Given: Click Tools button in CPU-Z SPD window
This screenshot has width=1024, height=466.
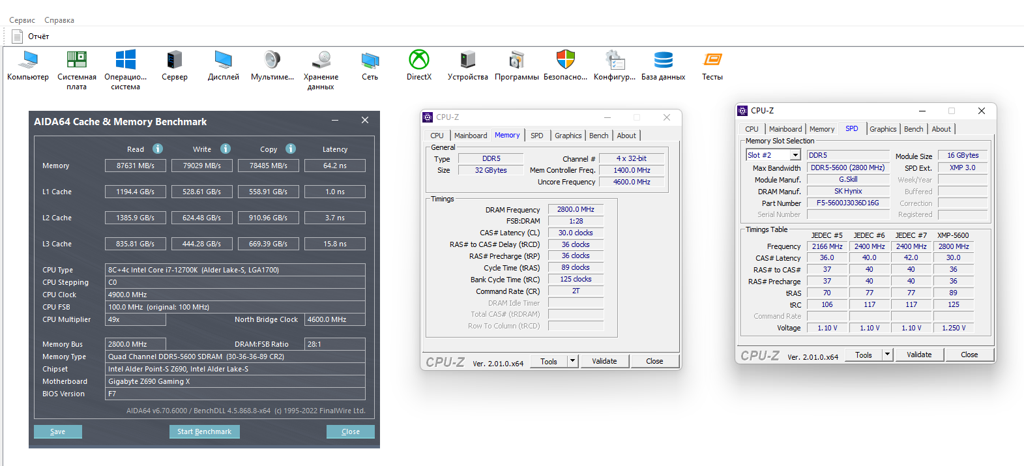Looking at the screenshot, I should [864, 355].
